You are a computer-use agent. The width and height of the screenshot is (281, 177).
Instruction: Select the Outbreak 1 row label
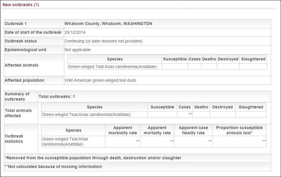pyautogui.click(x=16, y=24)
